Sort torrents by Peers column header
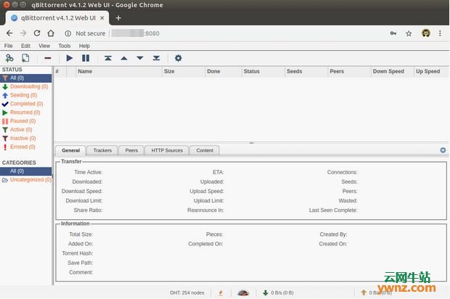The image size is (450, 299). click(350, 71)
